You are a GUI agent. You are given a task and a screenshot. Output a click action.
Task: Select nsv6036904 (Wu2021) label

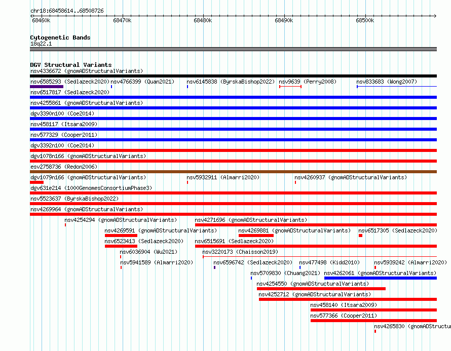point(148,252)
